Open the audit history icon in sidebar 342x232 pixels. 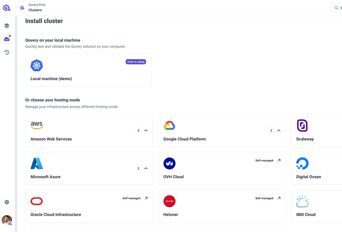[7, 53]
